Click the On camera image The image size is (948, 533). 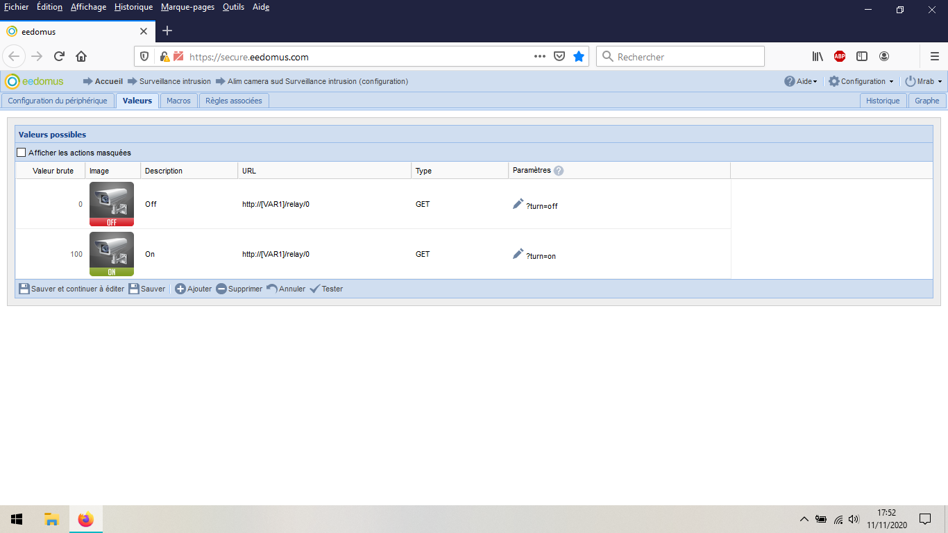pos(112,254)
